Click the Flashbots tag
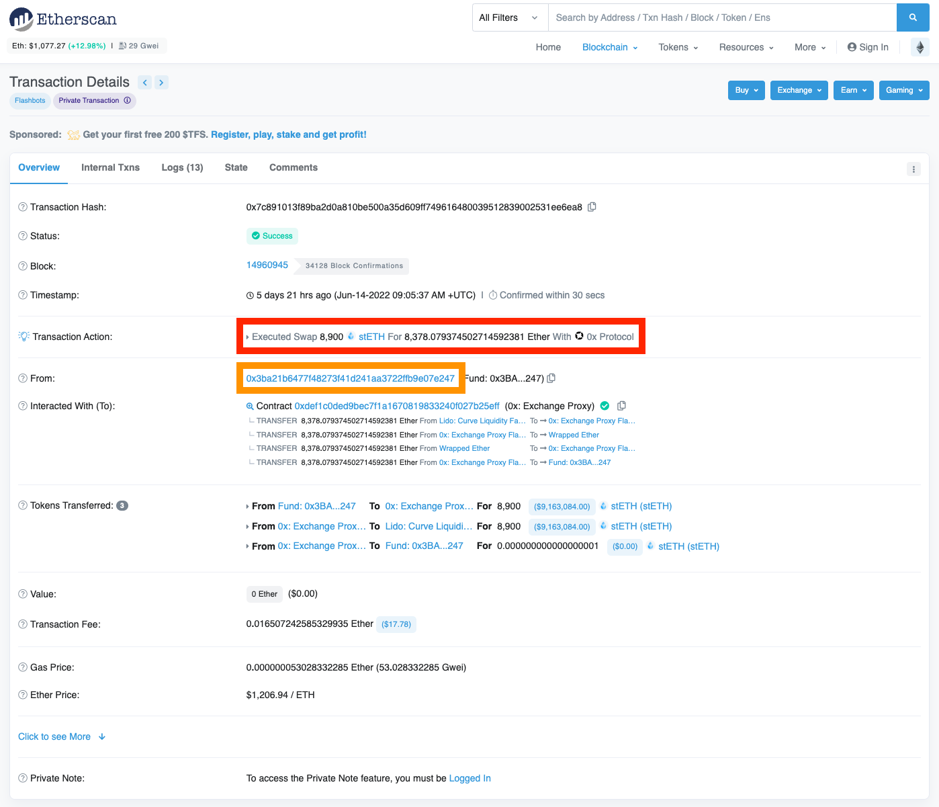Viewport: 939px width, 807px height. 30,101
